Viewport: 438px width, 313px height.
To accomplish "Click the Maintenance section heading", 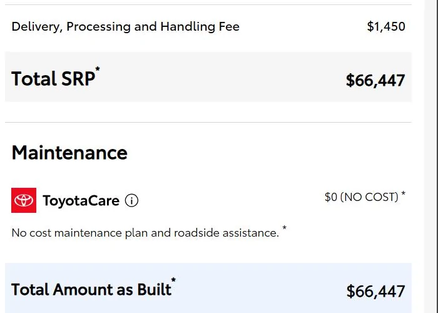I will [x=69, y=153].
